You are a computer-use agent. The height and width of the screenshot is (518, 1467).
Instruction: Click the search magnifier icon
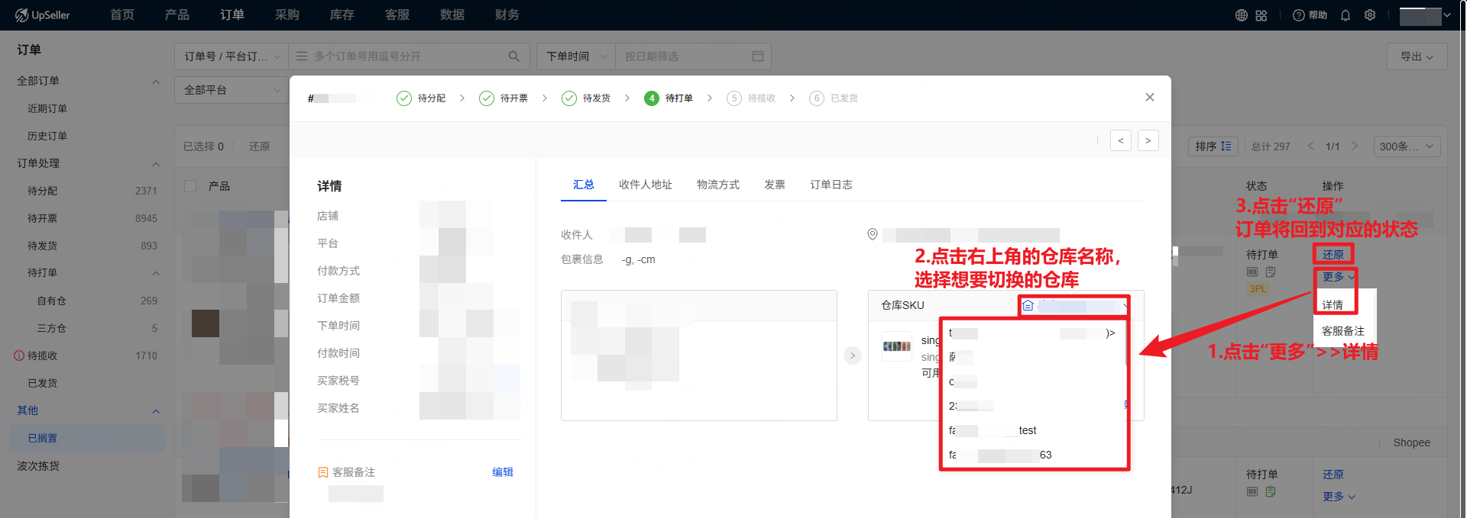[514, 56]
